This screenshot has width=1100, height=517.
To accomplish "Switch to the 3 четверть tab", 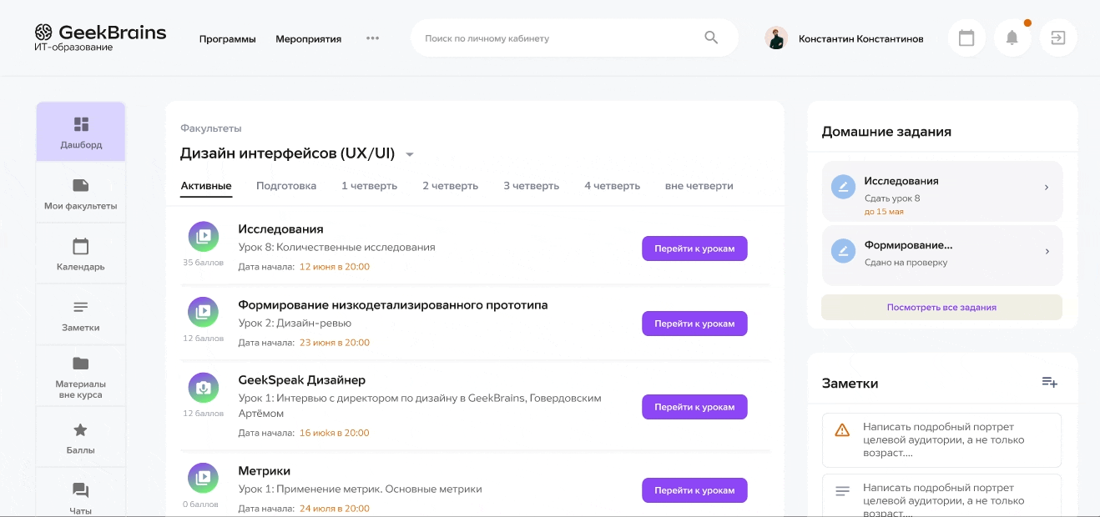I will [x=531, y=186].
